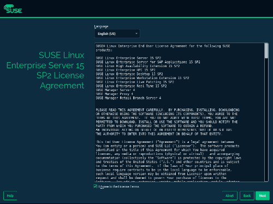This screenshot has height=204, width=273.
Task: Select line 'SUSE Manager Retail Branch Server 4'
Action: coord(128,98)
